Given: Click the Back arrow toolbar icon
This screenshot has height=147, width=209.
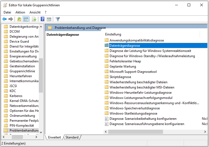Looking at the screenshot, I should pos(4,19).
